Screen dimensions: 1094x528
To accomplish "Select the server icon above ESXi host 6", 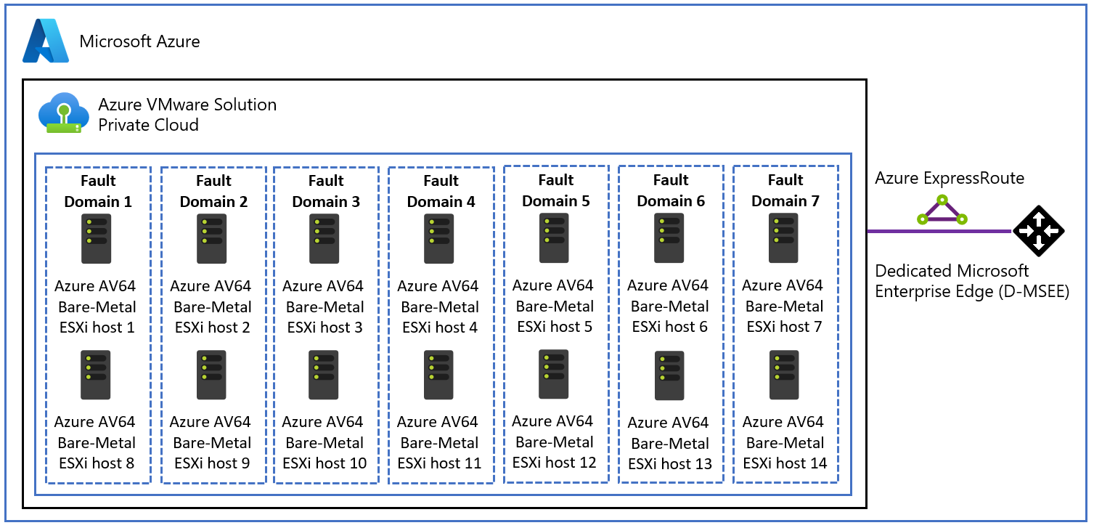I will coord(669,237).
